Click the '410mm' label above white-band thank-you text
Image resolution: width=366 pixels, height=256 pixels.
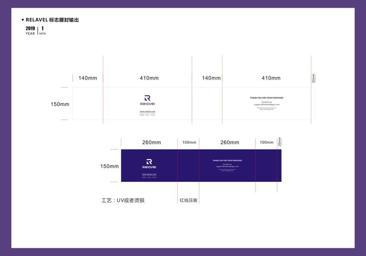point(271,78)
